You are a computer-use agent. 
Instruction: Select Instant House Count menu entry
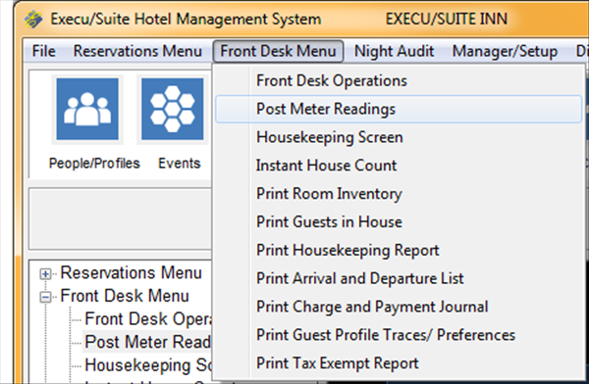pos(399,166)
